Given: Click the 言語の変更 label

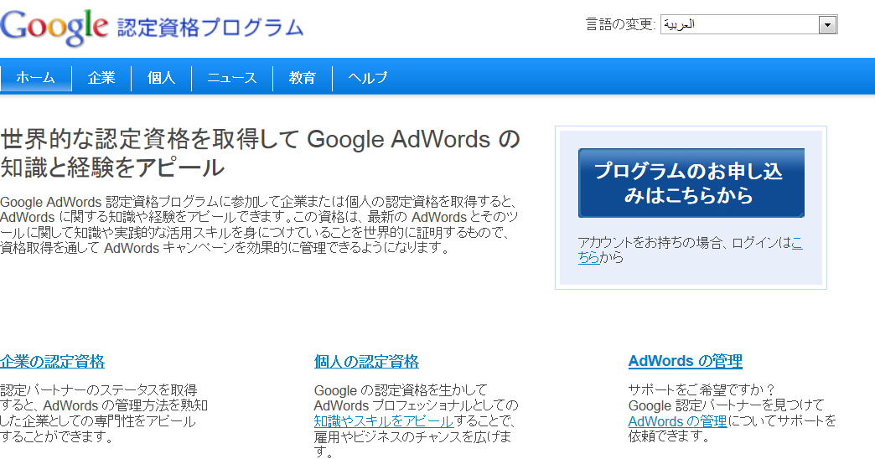Looking at the screenshot, I should pos(620,24).
